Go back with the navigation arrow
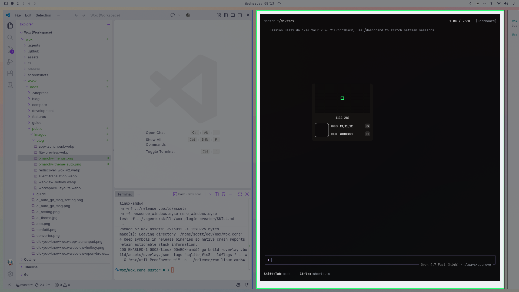The height and width of the screenshot is (292, 519). click(x=76, y=15)
